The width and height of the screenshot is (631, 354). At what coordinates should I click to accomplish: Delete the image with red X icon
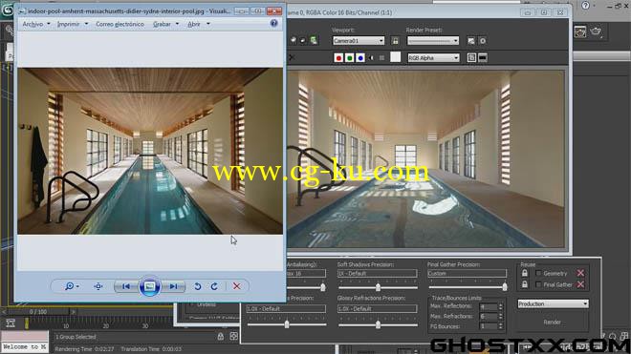[x=237, y=286]
